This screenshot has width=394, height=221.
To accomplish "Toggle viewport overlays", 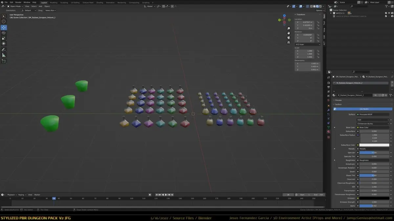I will (301, 6).
